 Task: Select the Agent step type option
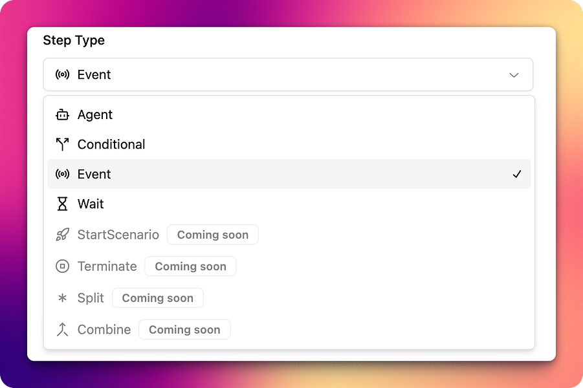click(289, 115)
